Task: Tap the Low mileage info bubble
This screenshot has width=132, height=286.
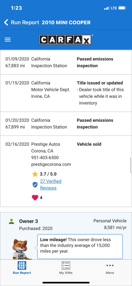Action: tap(80, 247)
